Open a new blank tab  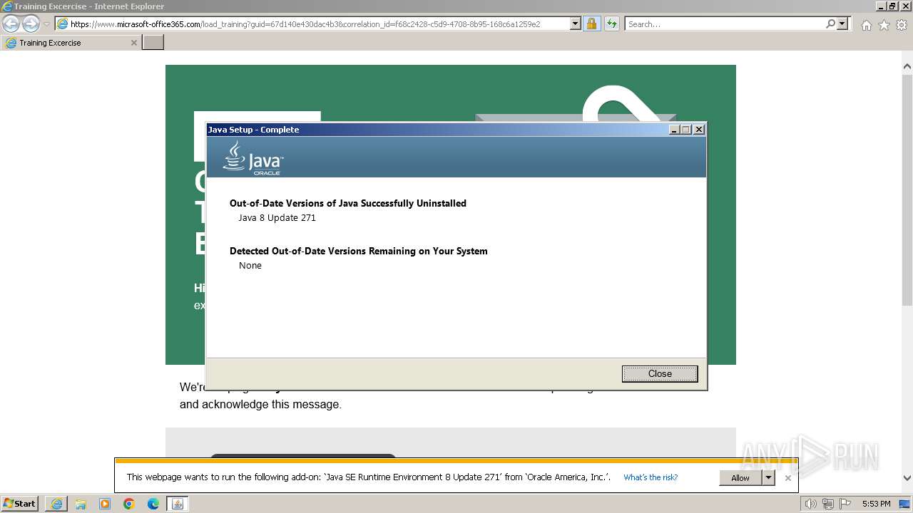153,43
